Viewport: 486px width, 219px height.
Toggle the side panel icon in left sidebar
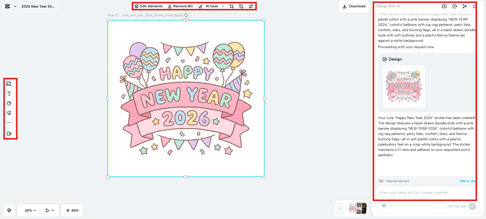tap(9, 134)
